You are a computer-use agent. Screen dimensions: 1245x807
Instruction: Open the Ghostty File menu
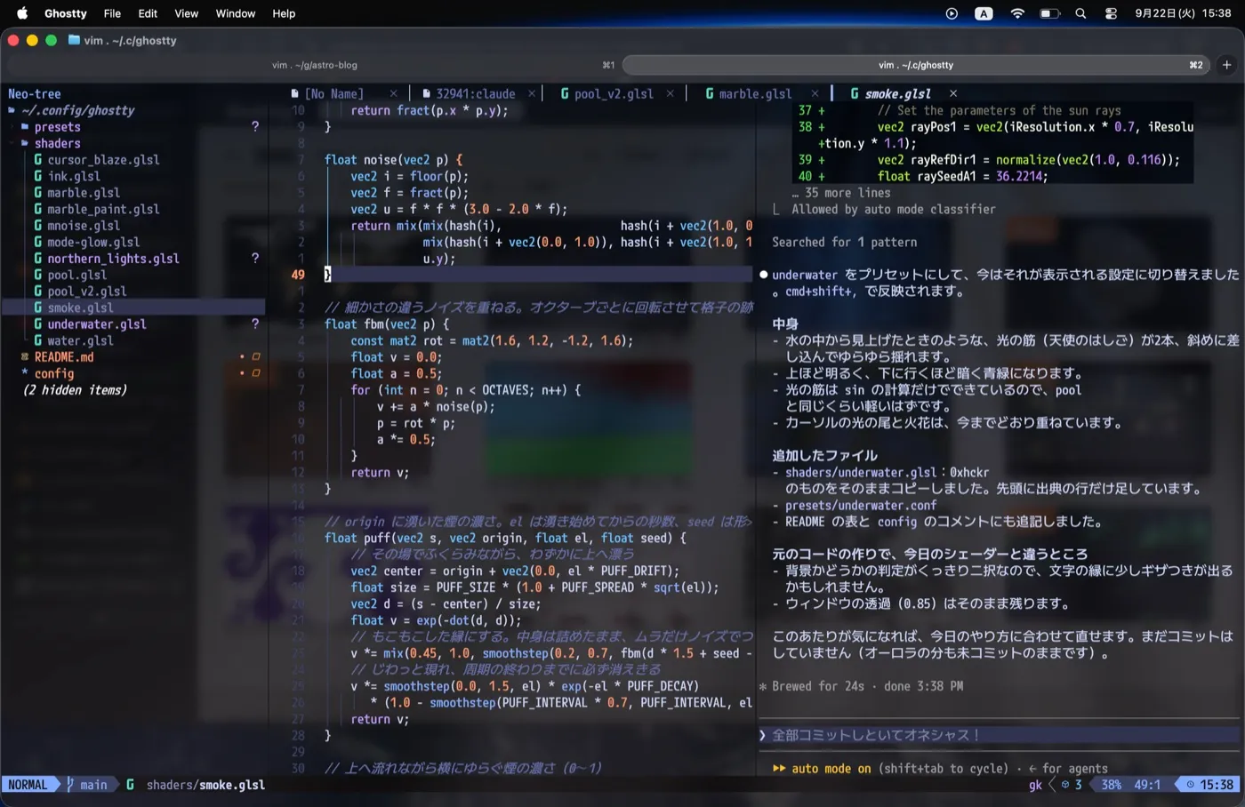tap(112, 13)
